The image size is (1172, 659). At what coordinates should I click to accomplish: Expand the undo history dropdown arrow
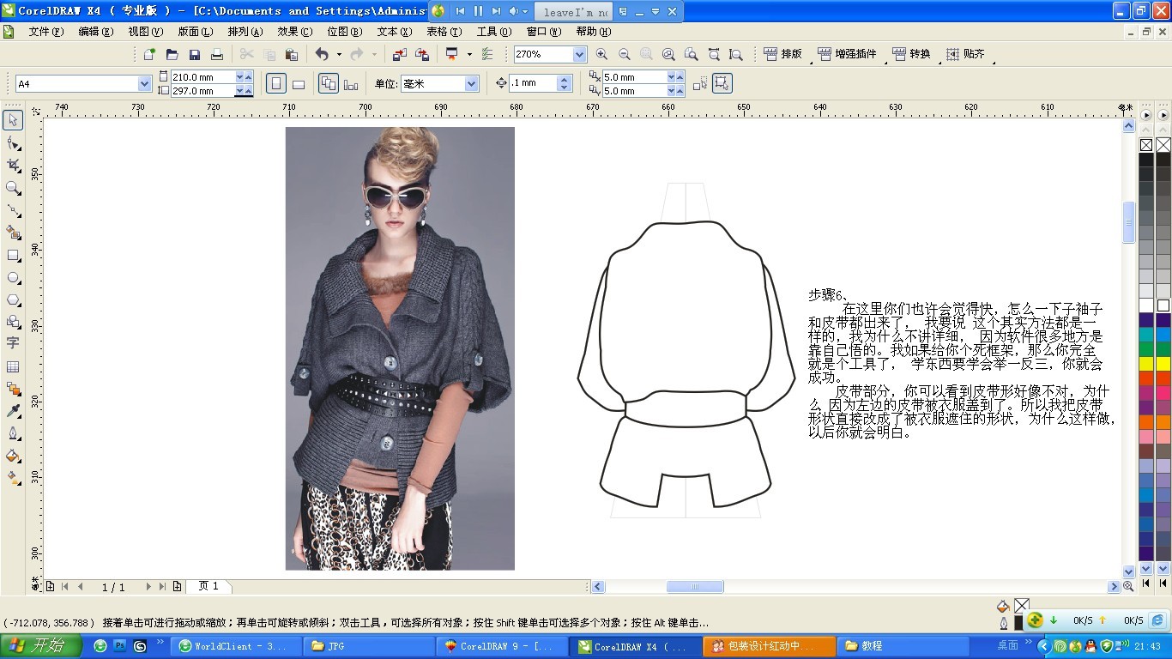(x=339, y=54)
